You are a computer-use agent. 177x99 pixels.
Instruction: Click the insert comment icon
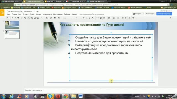[101, 18]
